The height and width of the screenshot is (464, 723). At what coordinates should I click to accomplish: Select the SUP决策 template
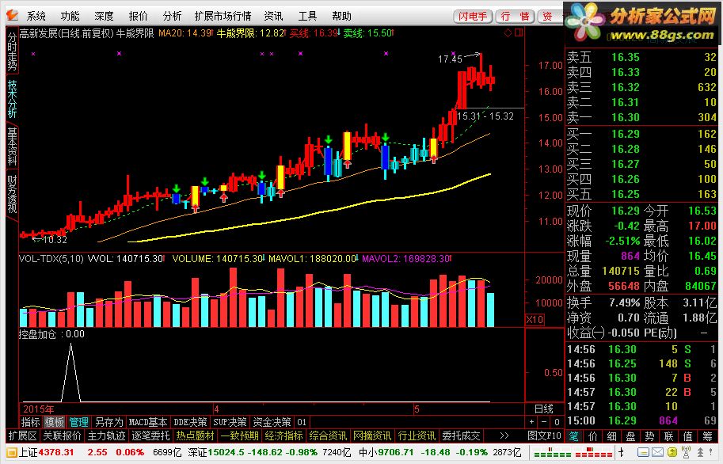tap(230, 422)
